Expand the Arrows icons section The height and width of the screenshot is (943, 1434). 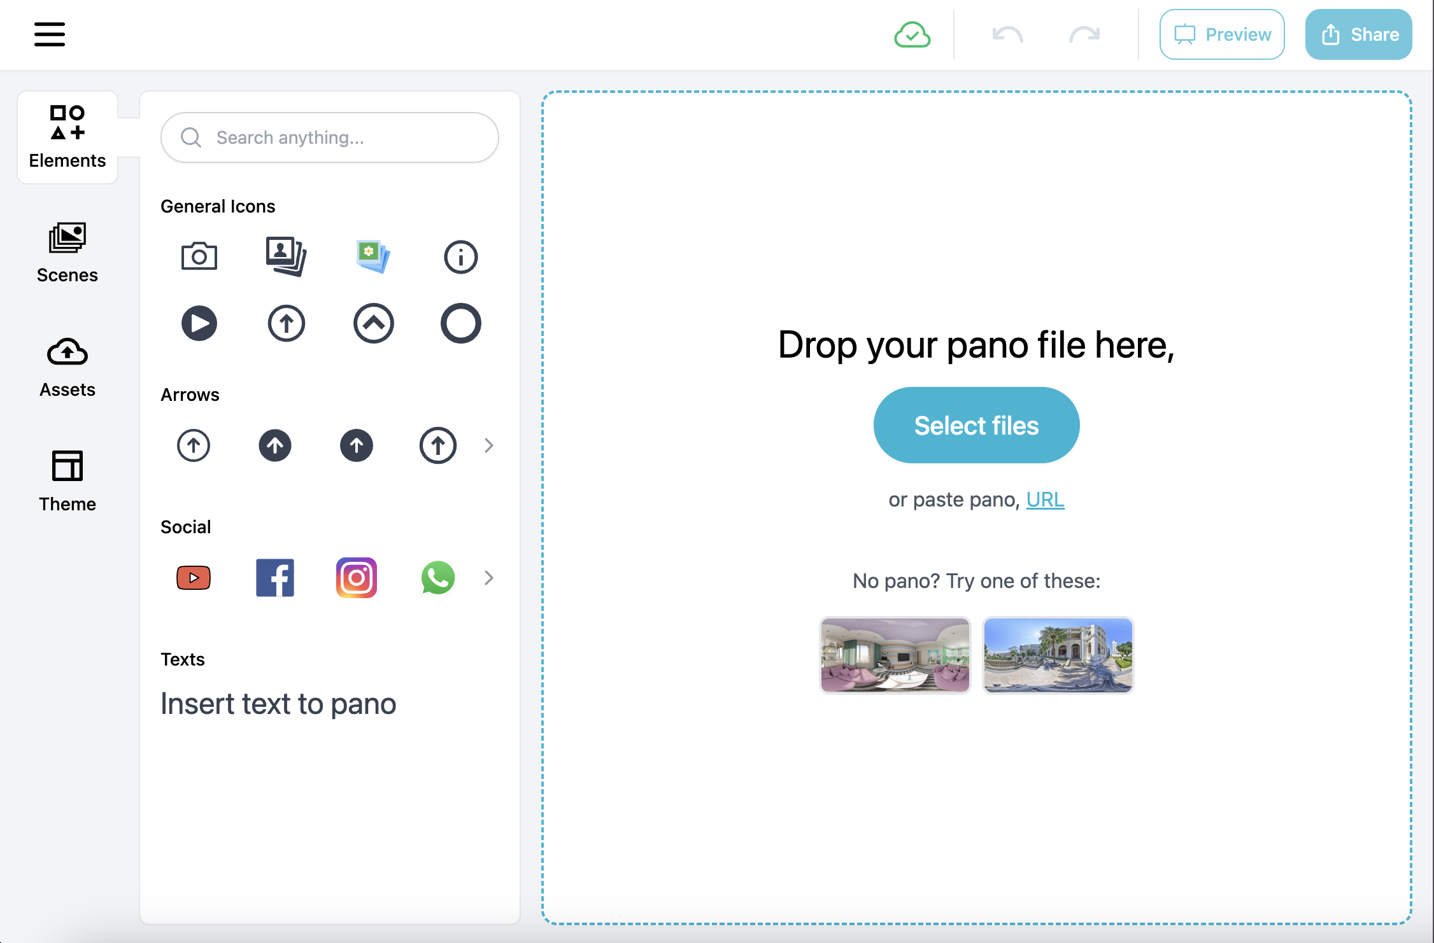point(488,444)
